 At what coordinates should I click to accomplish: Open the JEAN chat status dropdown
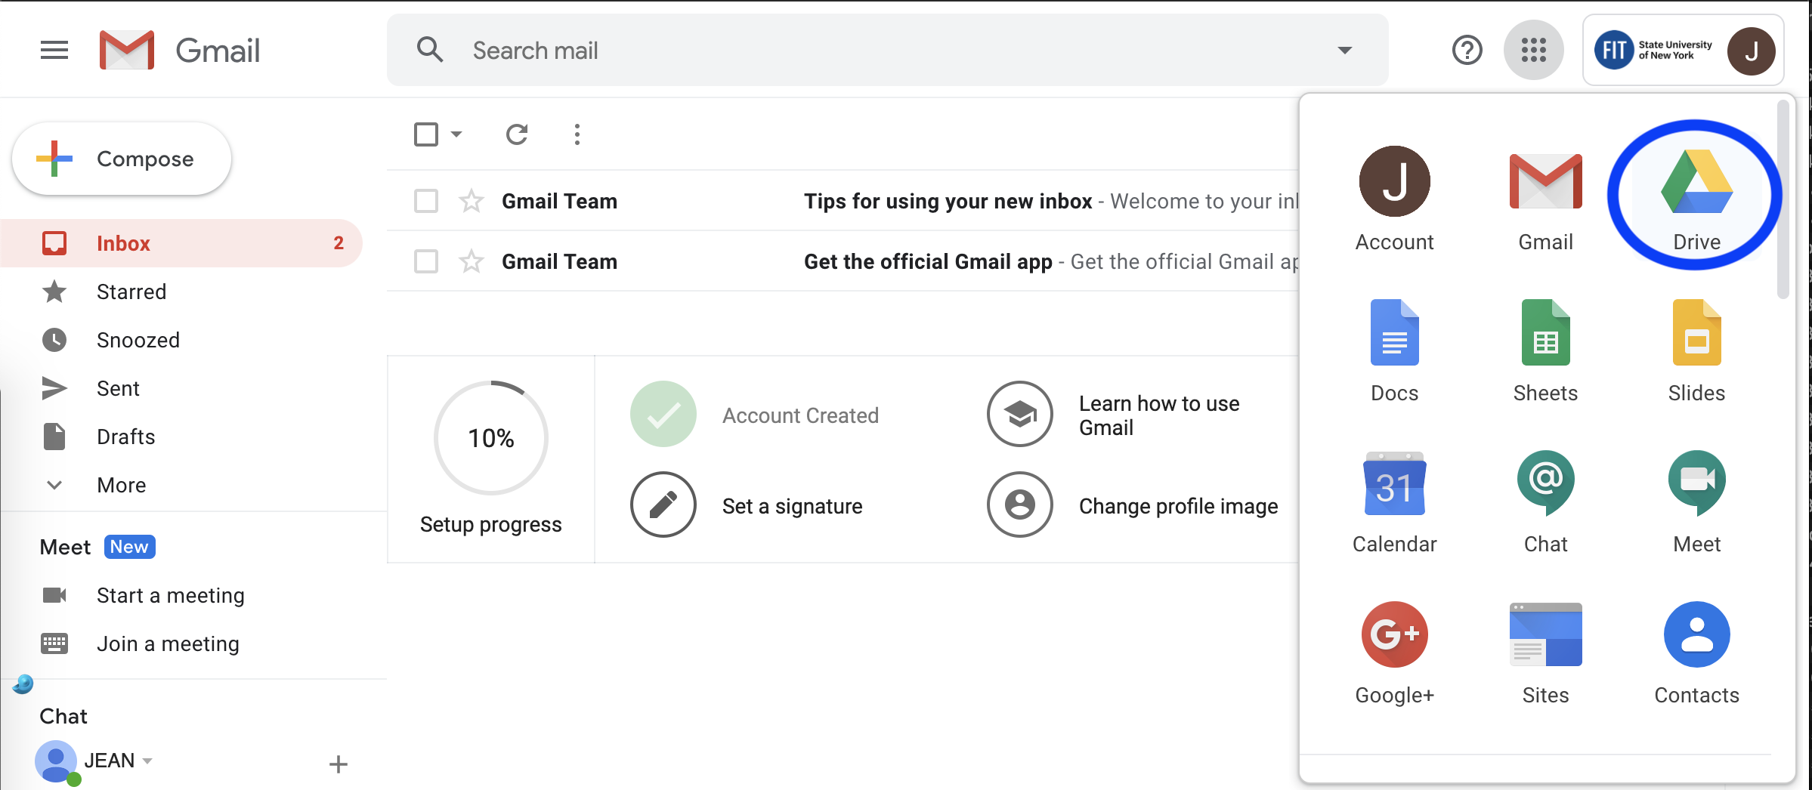coord(147,761)
